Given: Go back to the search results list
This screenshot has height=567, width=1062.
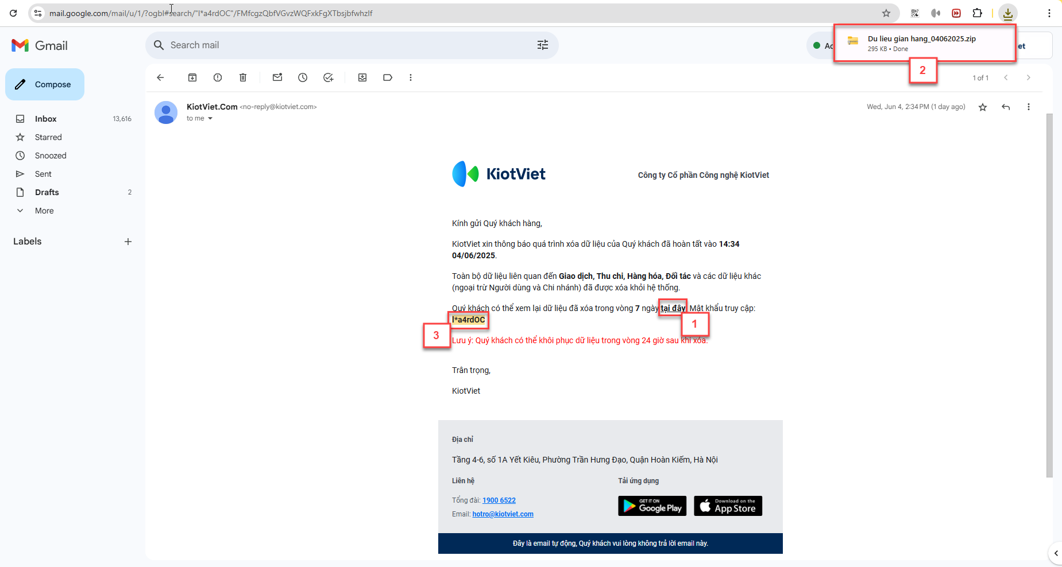Looking at the screenshot, I should [x=160, y=77].
